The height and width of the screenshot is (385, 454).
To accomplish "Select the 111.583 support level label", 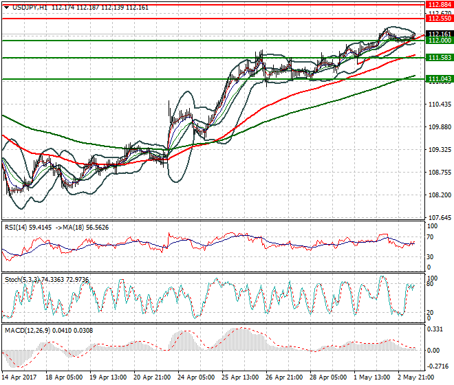I will (440, 58).
